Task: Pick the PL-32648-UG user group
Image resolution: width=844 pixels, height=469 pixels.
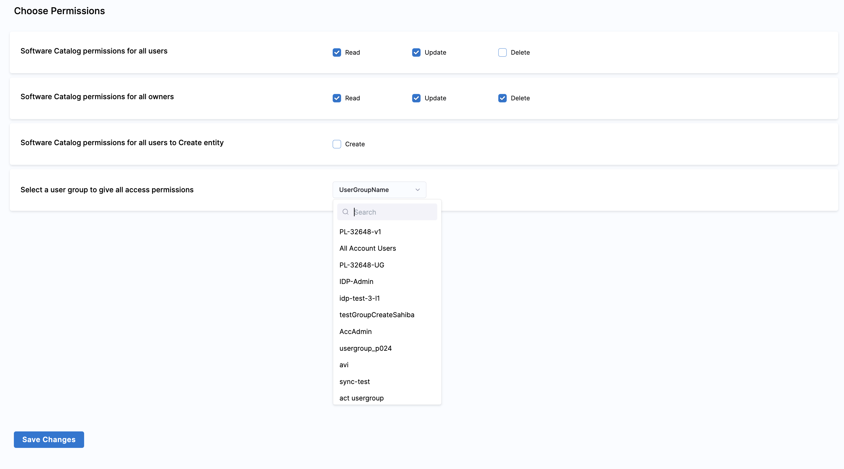Action: pyautogui.click(x=362, y=265)
